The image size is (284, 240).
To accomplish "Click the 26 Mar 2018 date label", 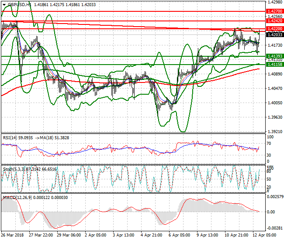I will 13,235.
